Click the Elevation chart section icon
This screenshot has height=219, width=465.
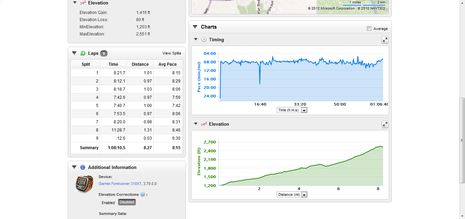point(204,124)
